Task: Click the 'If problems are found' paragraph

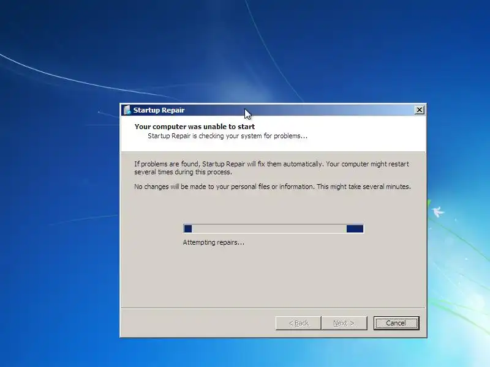Action: point(271,168)
